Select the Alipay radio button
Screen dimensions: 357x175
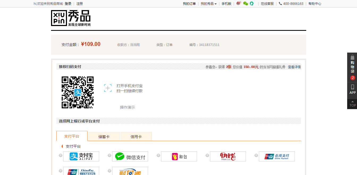61,155
